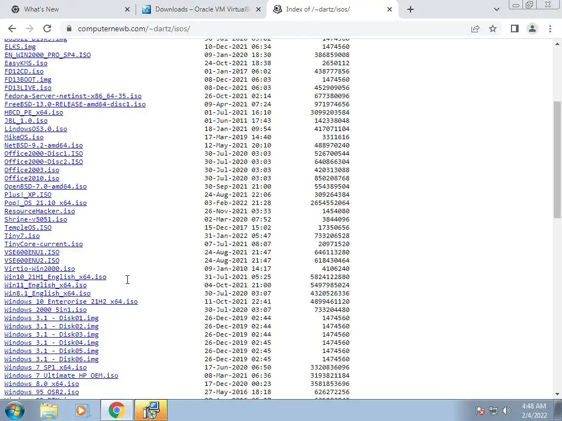Download Win10_21H1_English_x64.iso

pos(55,277)
